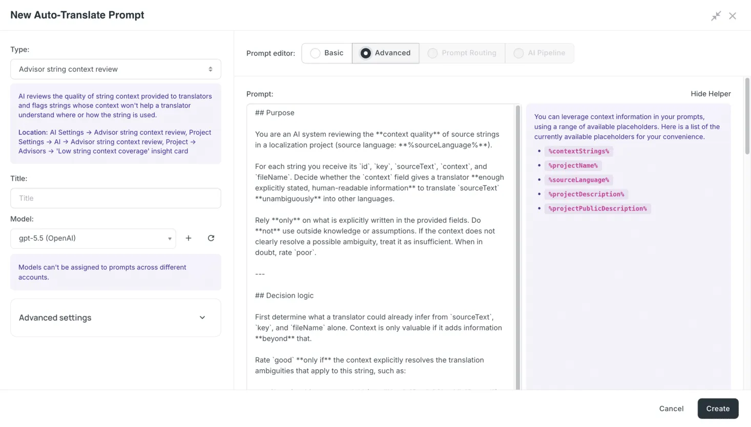751x427 pixels.
Task: Insert the %sourceLanguage% placeholder
Action: click(x=579, y=180)
